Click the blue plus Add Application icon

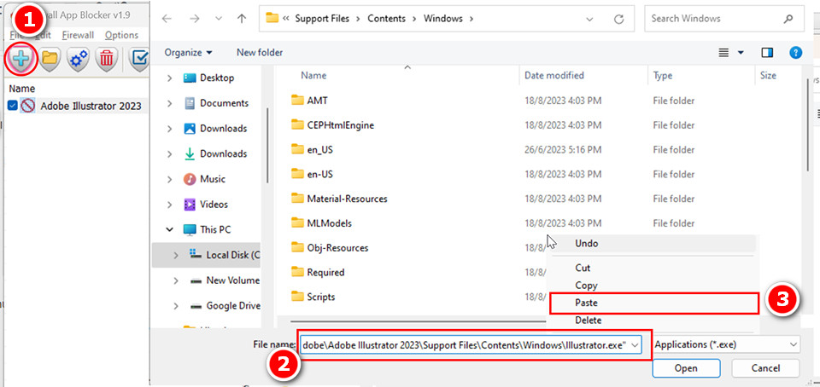pos(20,59)
